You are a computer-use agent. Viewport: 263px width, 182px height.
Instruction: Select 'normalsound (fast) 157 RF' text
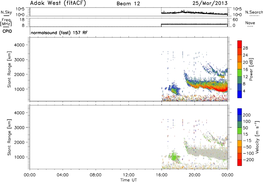59,33
